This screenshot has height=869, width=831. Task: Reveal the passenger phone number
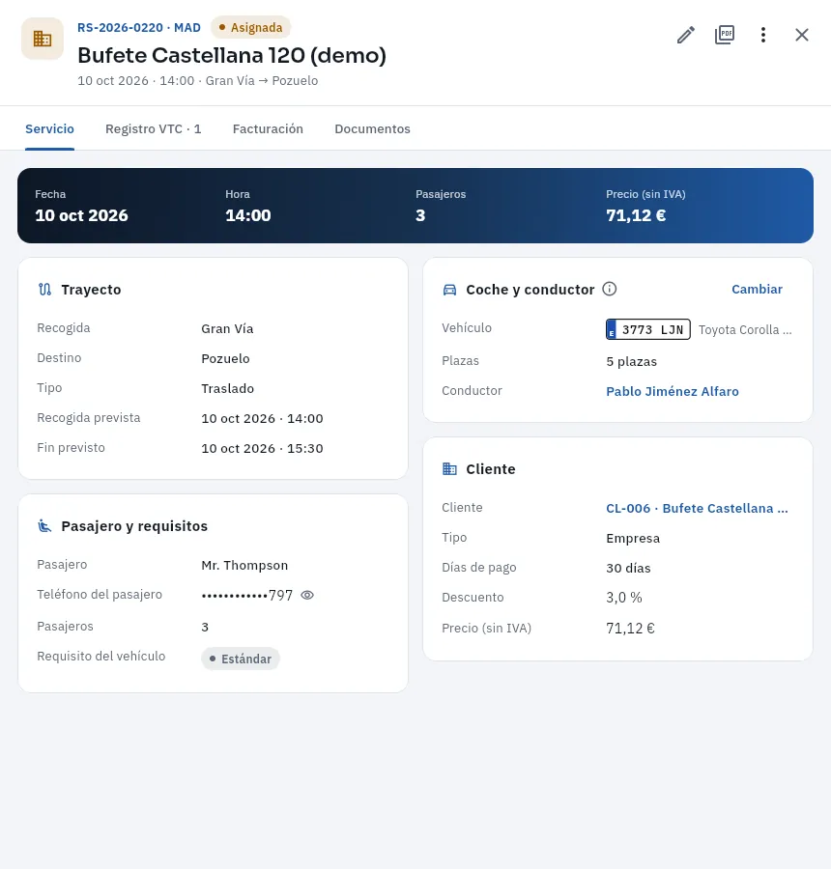point(306,595)
